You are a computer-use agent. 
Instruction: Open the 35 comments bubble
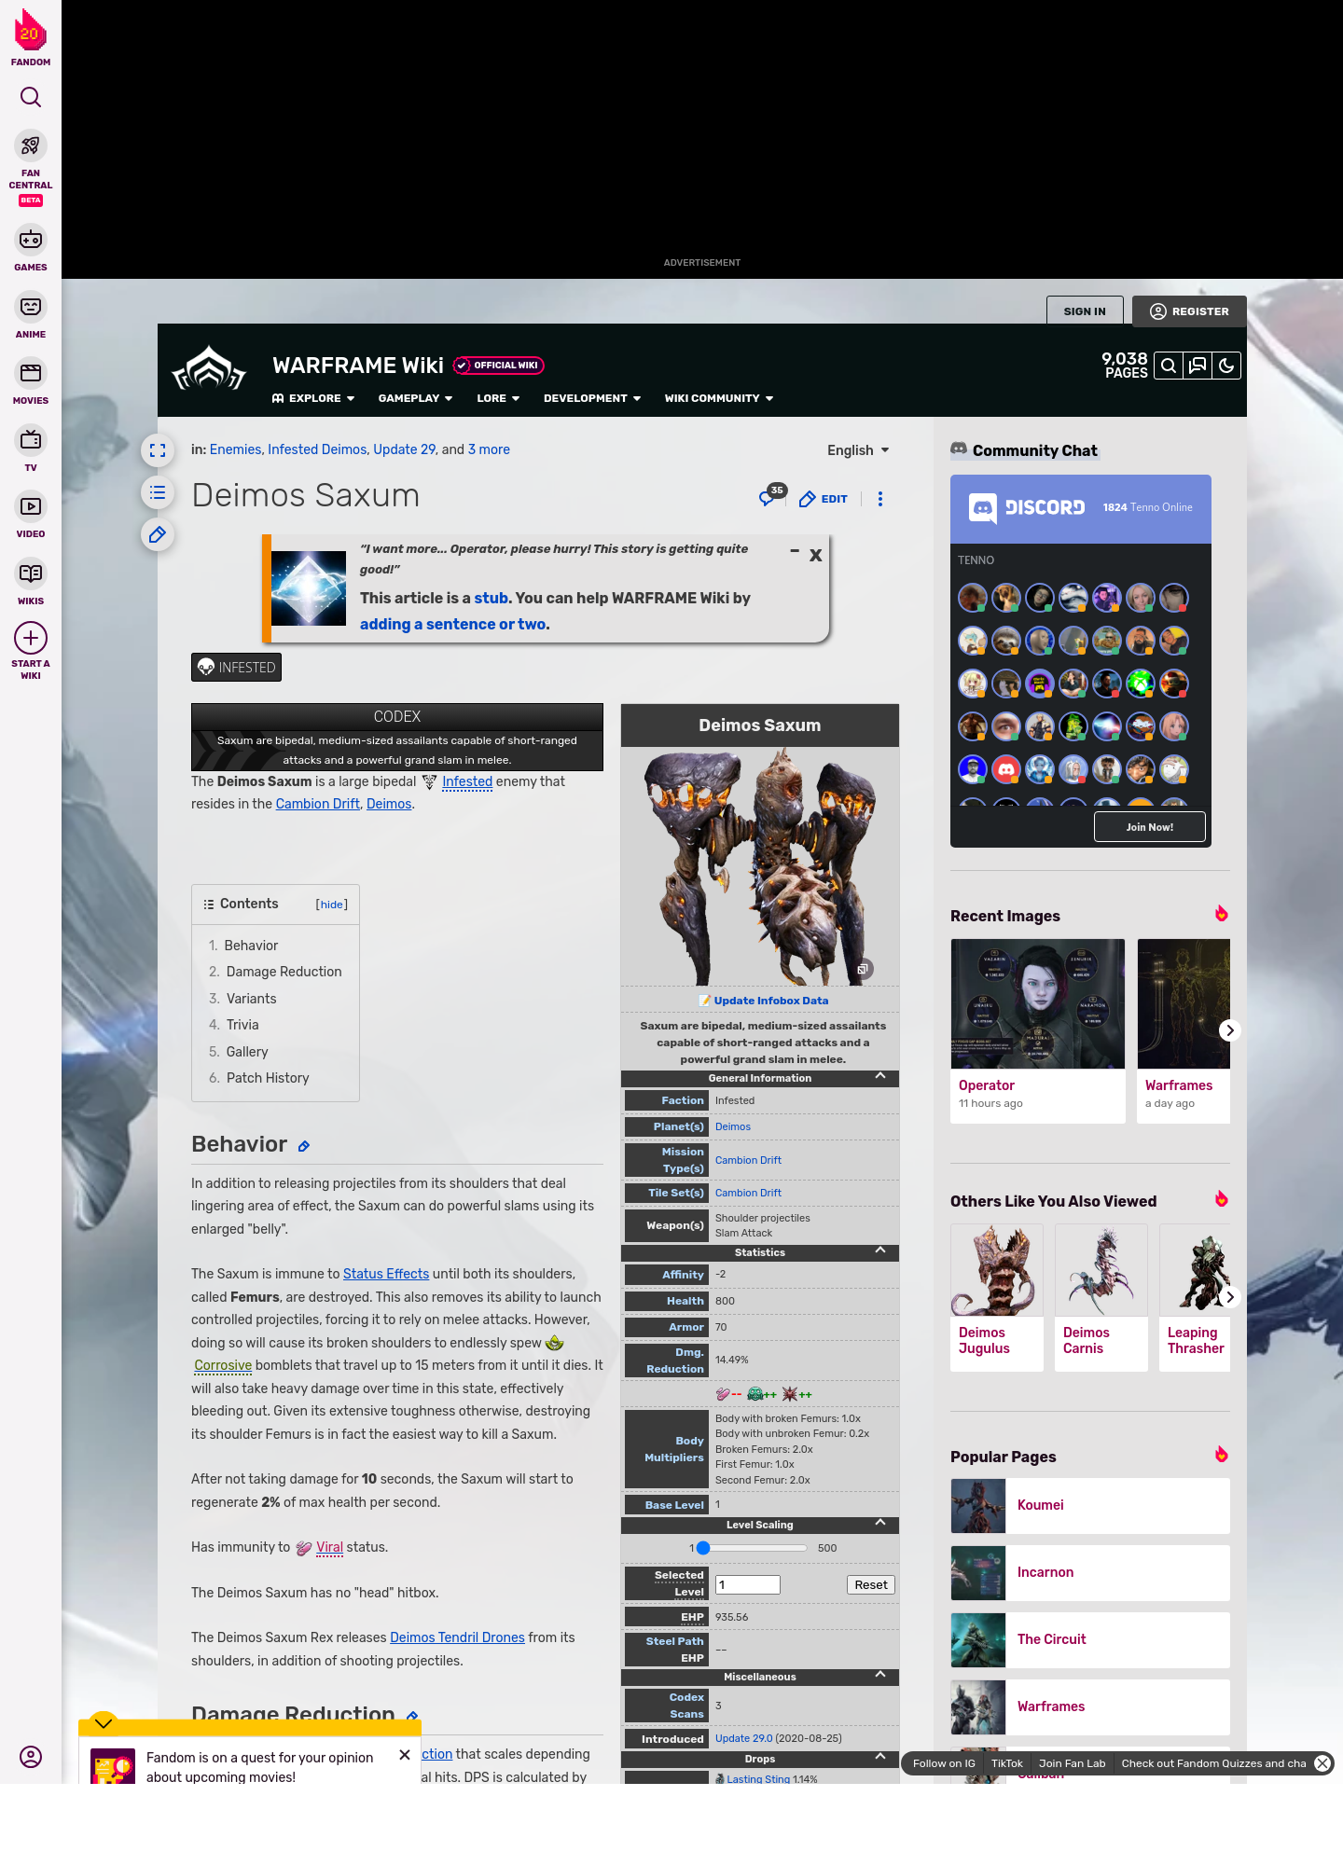coord(771,495)
